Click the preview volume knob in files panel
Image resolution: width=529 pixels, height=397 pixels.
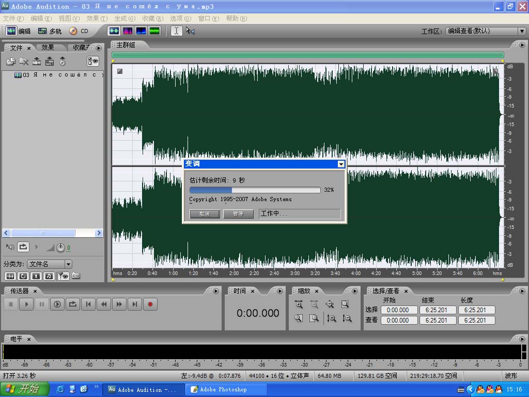click(x=60, y=248)
